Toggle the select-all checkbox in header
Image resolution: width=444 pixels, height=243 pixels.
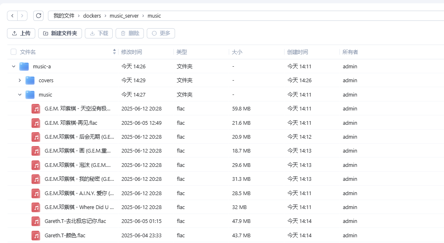point(14,52)
